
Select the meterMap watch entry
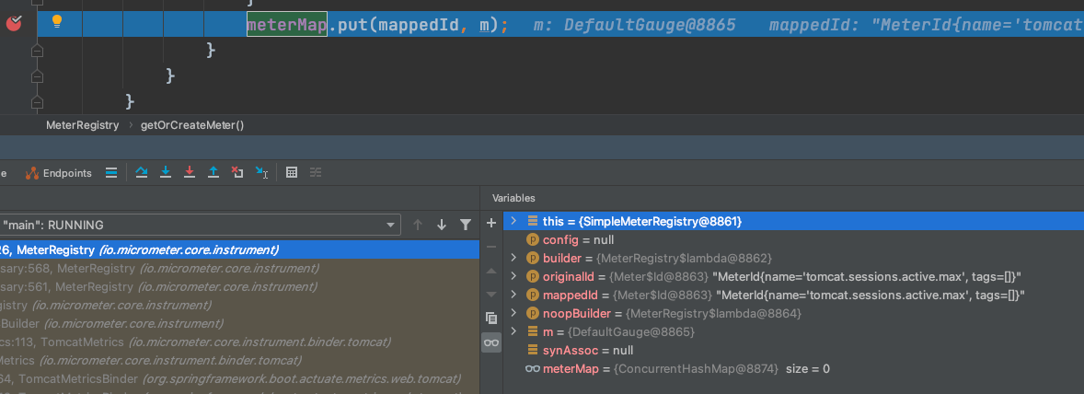pos(793,369)
